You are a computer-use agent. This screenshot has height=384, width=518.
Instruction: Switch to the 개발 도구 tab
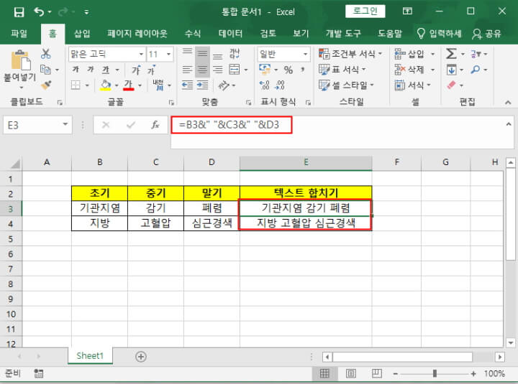343,34
